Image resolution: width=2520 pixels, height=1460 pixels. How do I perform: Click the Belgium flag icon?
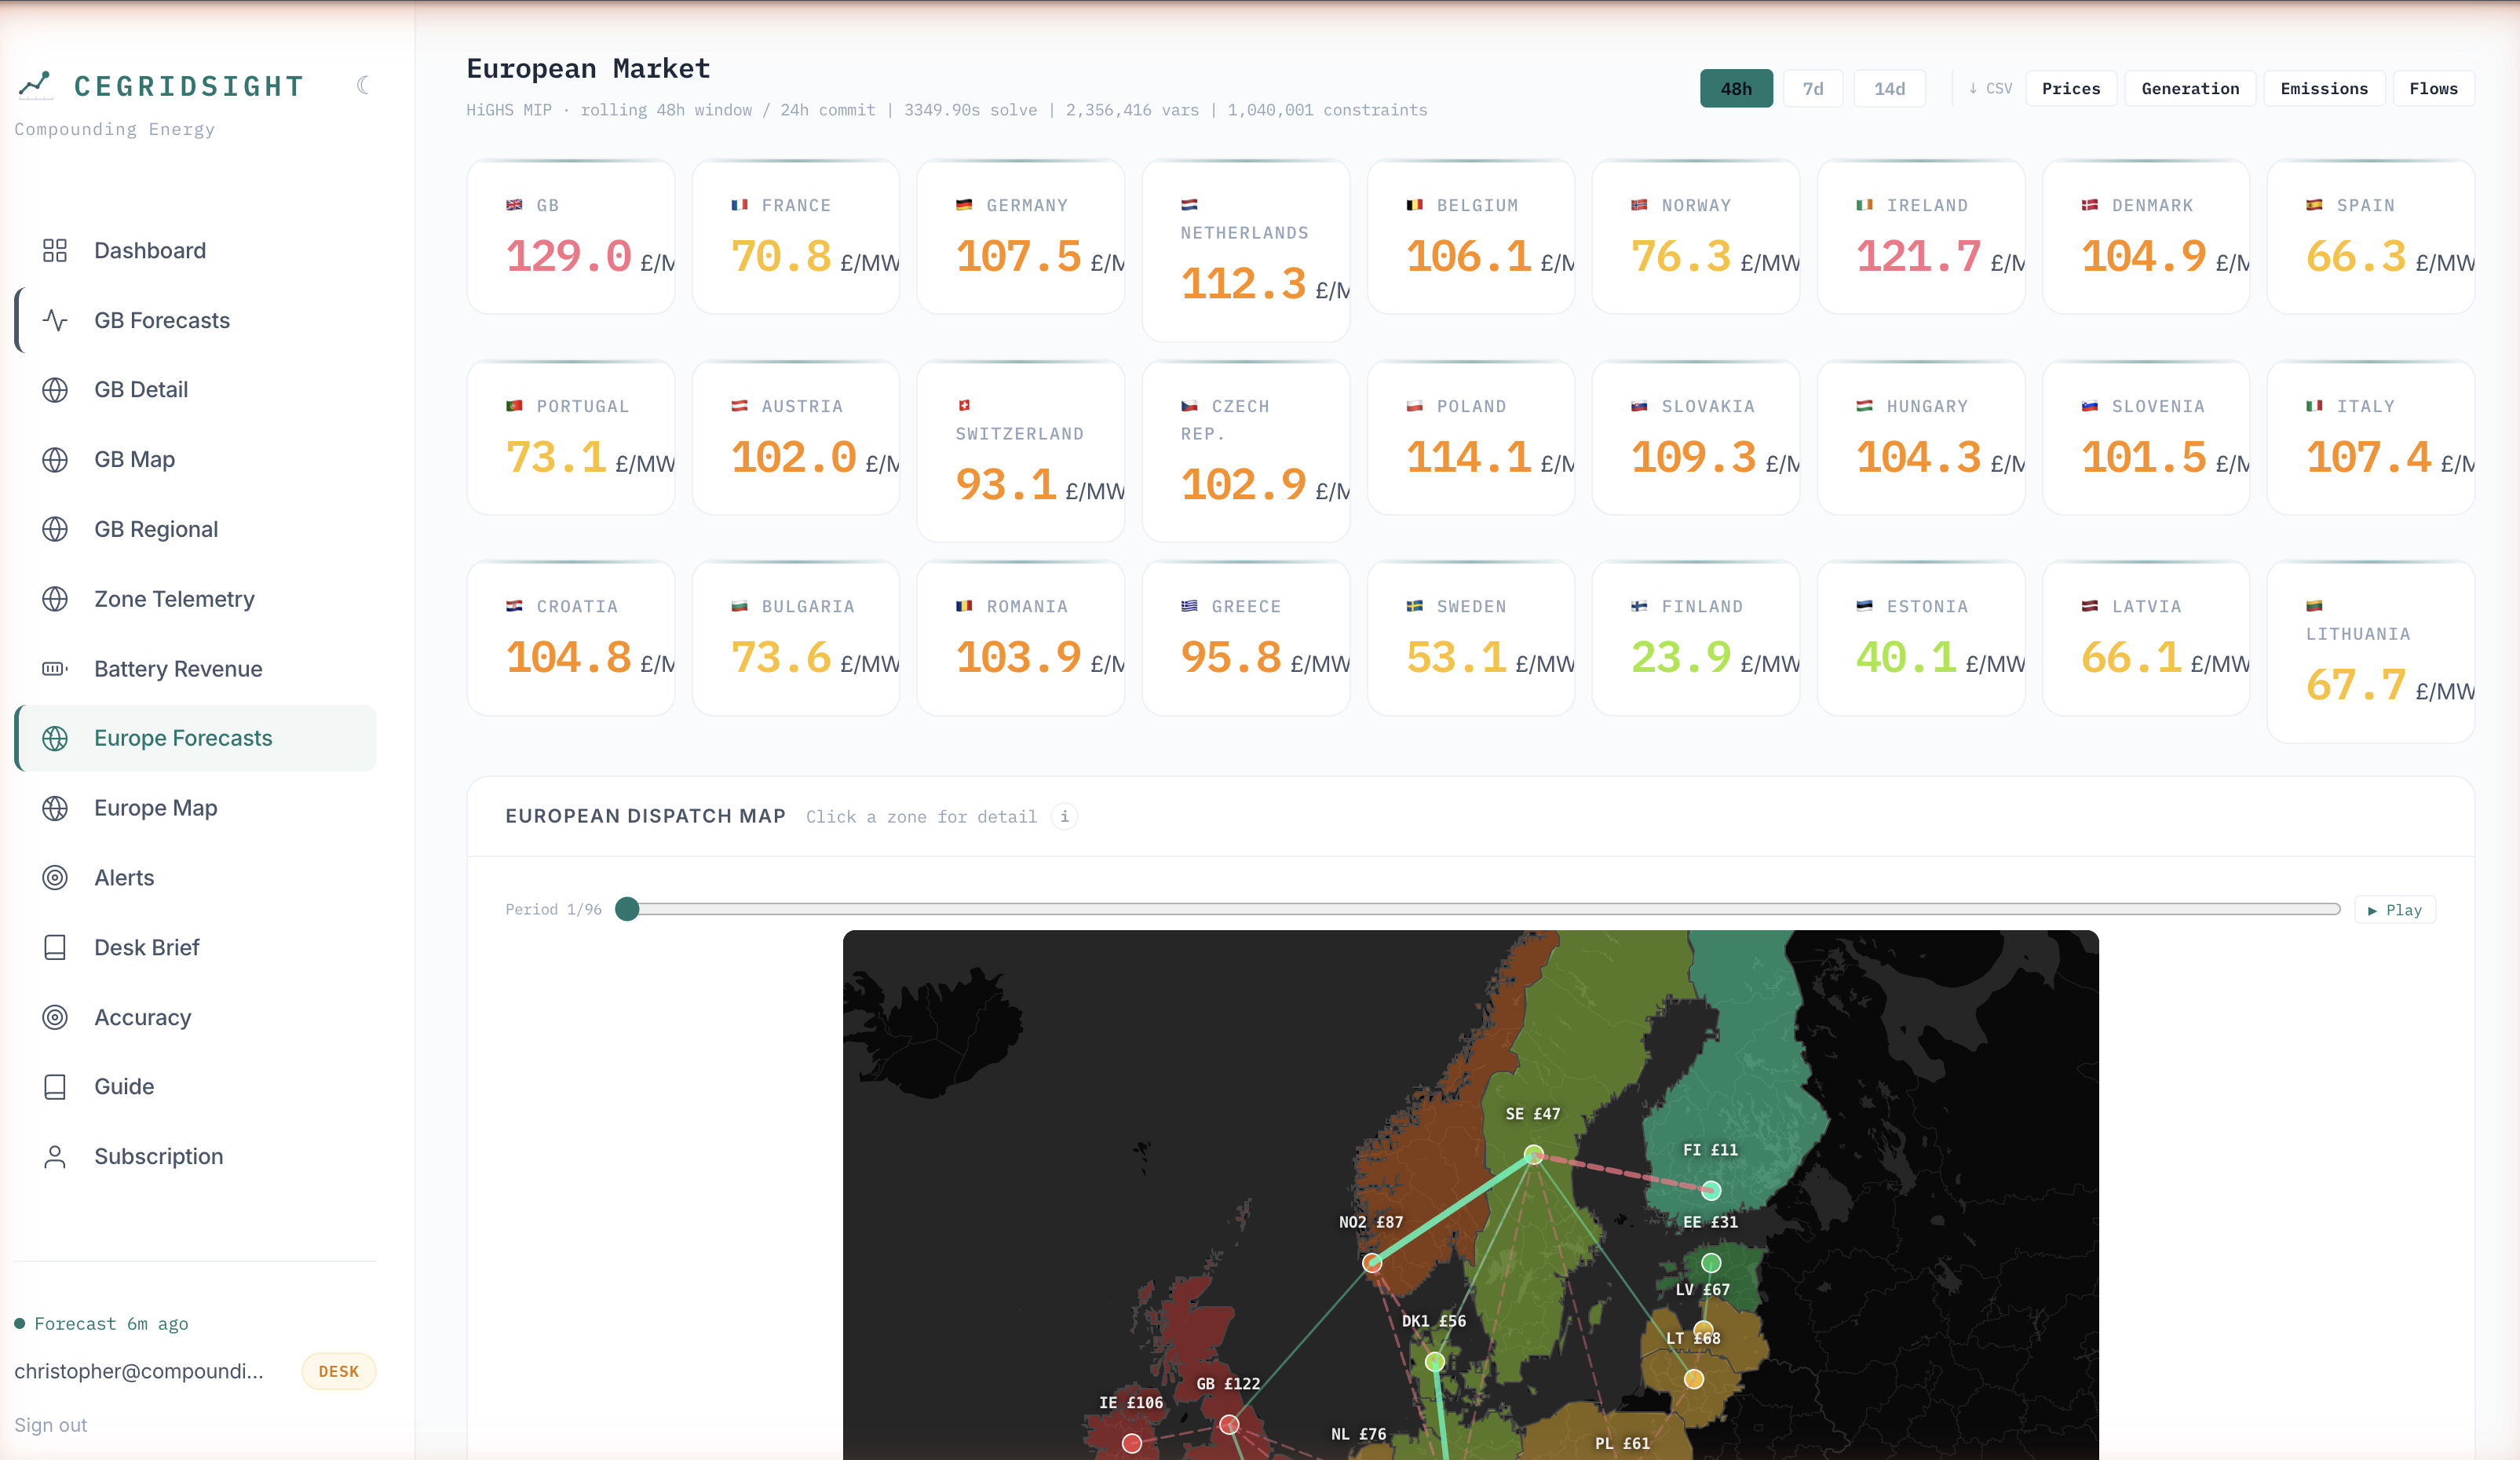[1414, 205]
